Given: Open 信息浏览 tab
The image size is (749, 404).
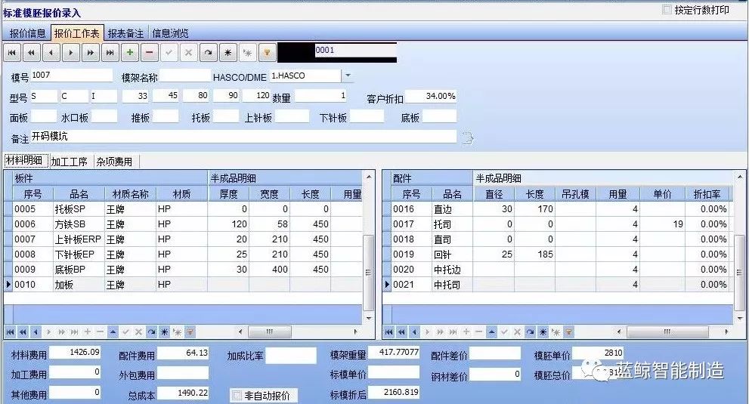Looking at the screenshot, I should point(170,33).
